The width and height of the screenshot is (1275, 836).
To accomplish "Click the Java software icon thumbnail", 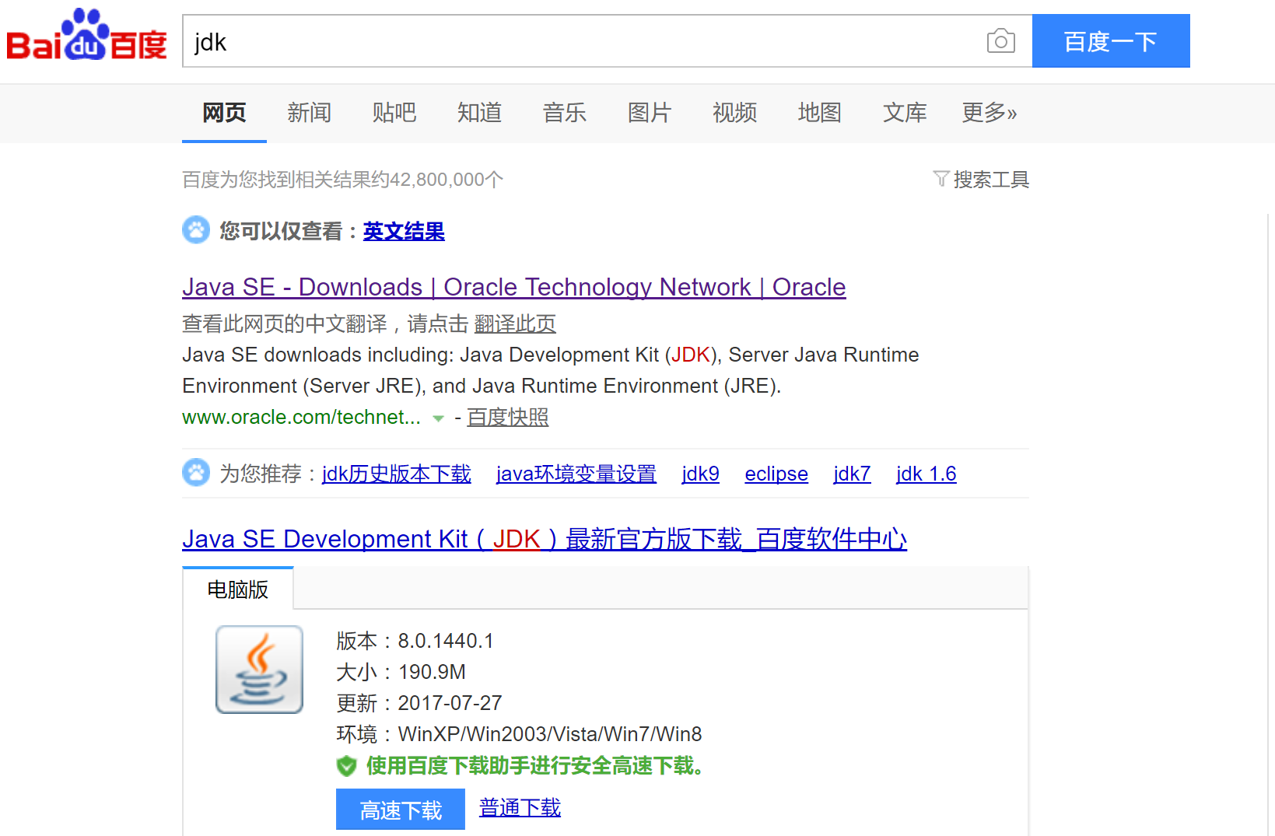I will 259,670.
